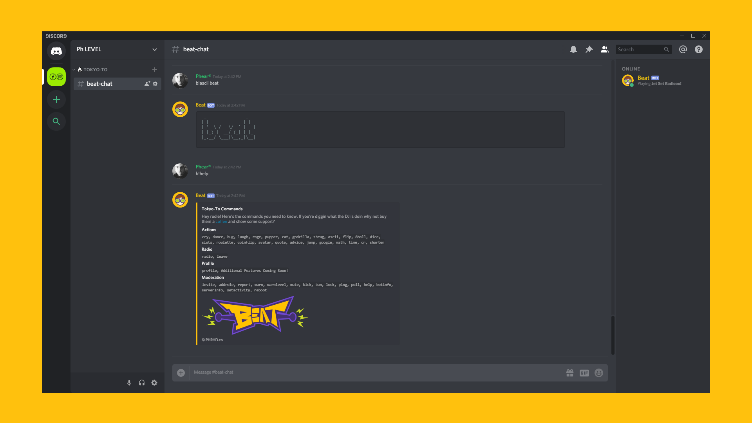
Task: Open help question mark icon
Action: (699, 49)
